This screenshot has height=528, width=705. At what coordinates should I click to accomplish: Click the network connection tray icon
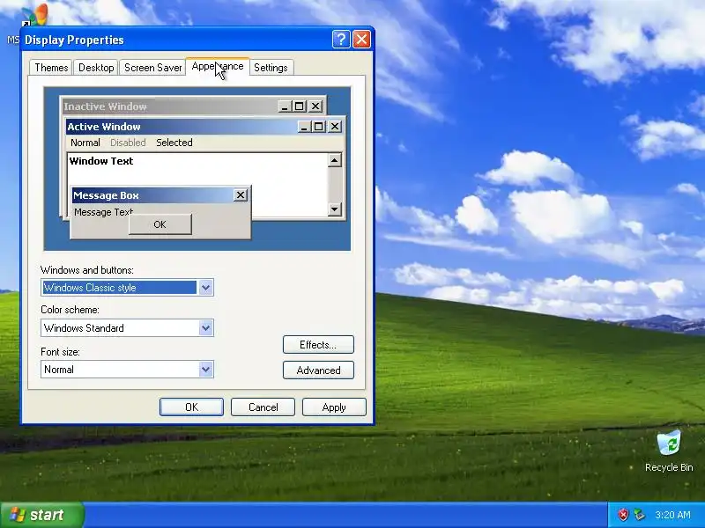point(639,515)
